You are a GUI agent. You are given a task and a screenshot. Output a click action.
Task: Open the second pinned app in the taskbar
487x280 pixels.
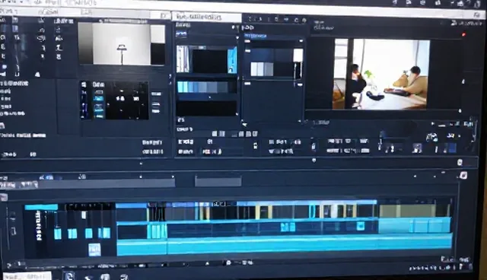(x=88, y=277)
